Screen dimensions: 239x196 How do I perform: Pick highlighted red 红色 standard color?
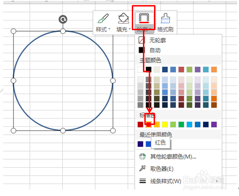pos(149,124)
